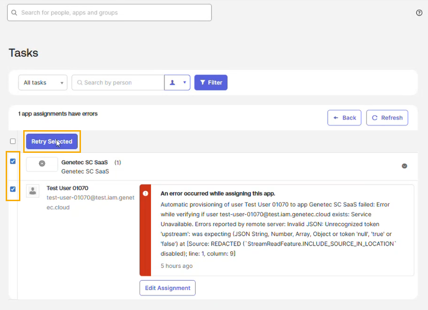Click 'An error occurred while assigning this app.' heading
Screen dimensions: 428x310
[x=218, y=194]
